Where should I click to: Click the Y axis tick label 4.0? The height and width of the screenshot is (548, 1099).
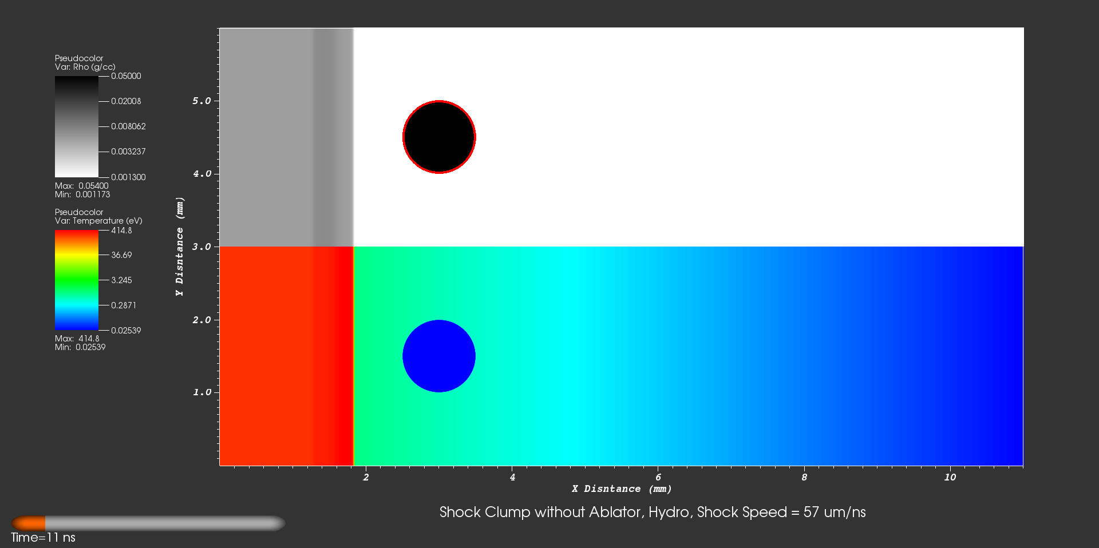click(202, 174)
